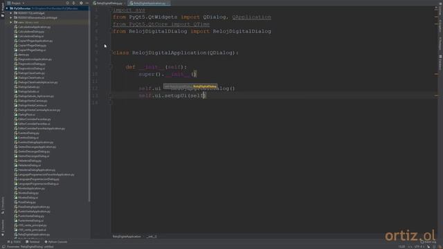Open the Python Console tool window
The height and width of the screenshot is (249, 443).
[x=56, y=242]
